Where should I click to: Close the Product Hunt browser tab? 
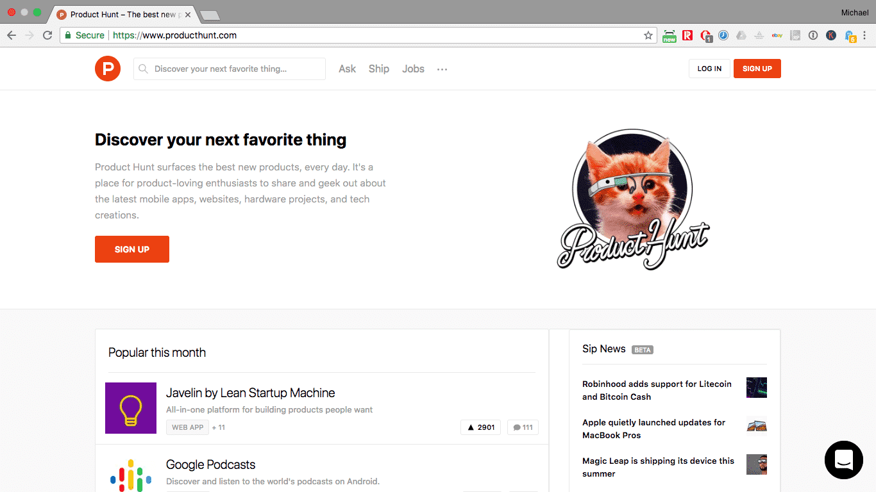(x=188, y=14)
